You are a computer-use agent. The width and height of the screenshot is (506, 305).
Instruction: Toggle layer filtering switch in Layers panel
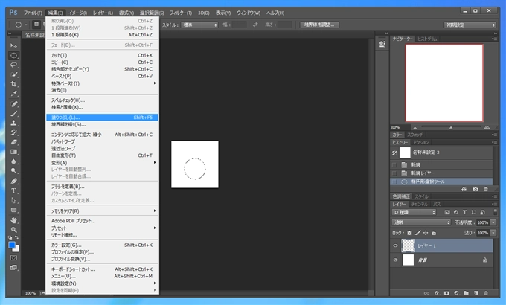click(x=495, y=212)
